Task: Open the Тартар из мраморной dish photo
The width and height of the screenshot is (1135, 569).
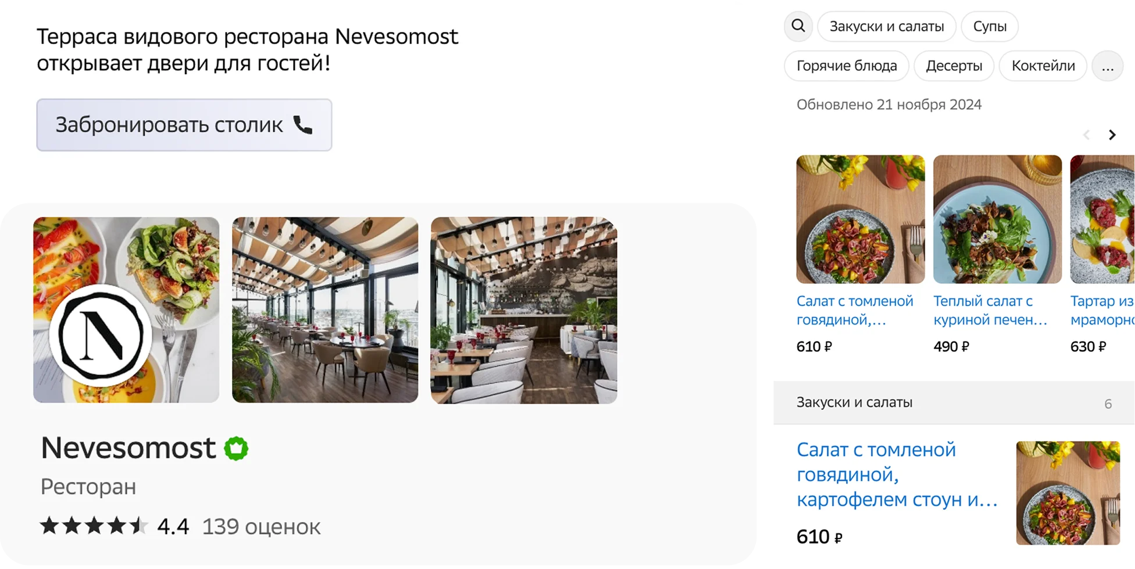Action: (1102, 219)
